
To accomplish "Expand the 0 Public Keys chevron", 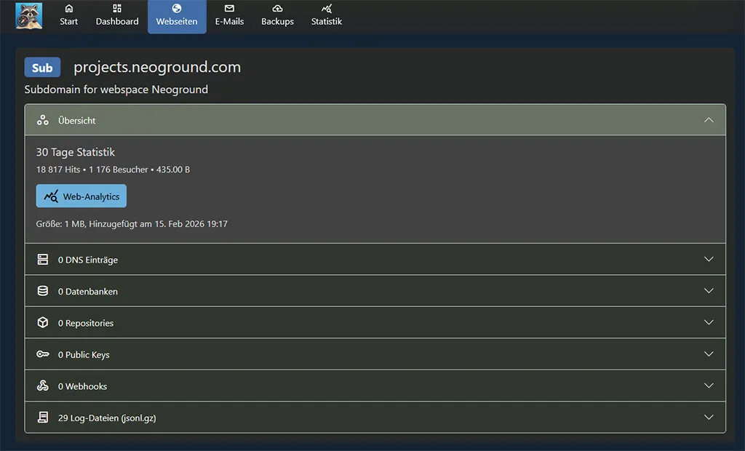I will pos(709,354).
